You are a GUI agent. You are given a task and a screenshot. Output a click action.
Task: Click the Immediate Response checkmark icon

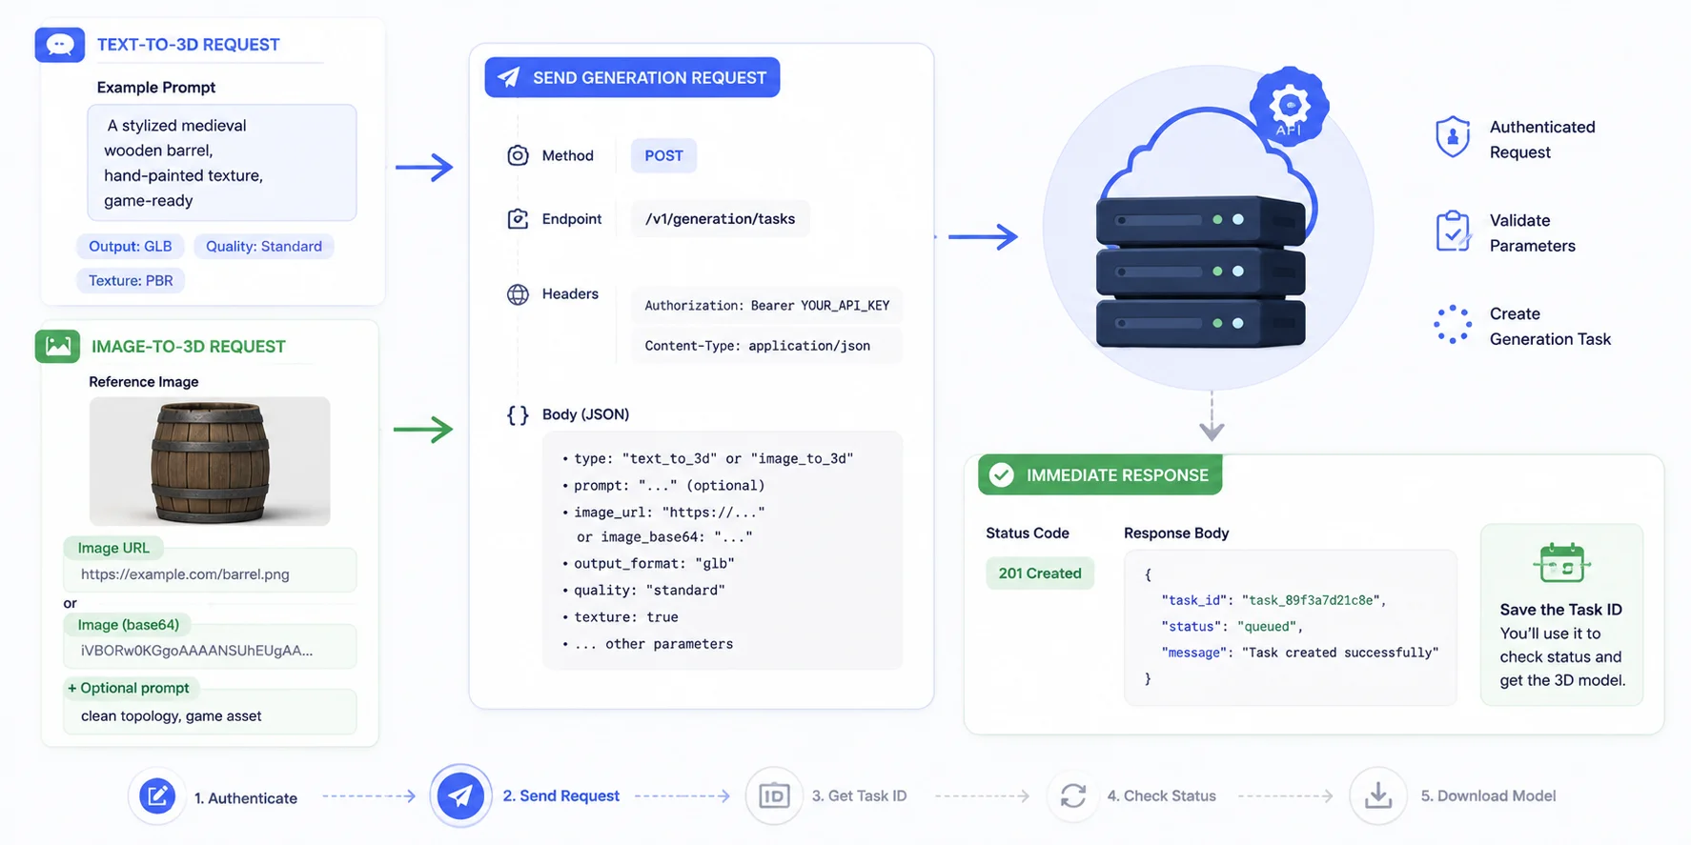point(1001,474)
